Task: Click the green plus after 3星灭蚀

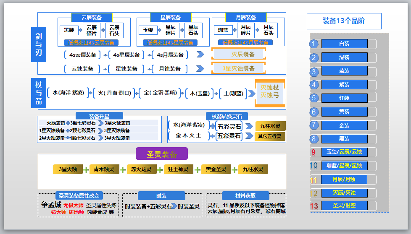Action: 86,170
